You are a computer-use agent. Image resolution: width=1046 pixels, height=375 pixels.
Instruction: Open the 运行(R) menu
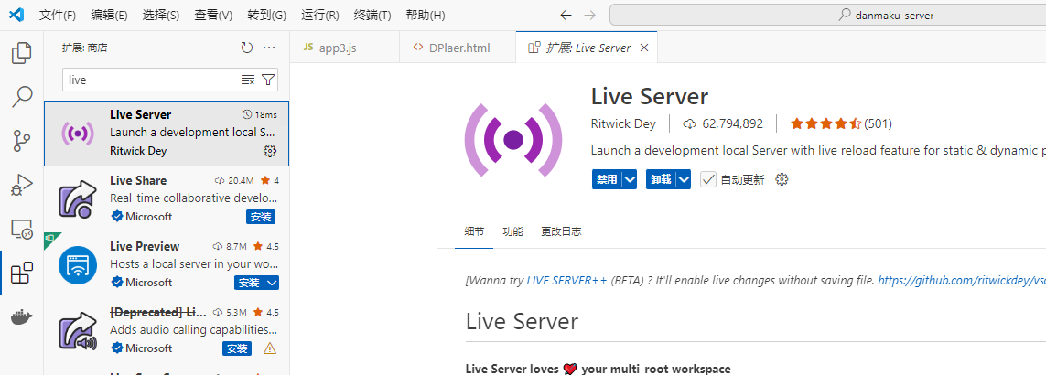pos(320,16)
